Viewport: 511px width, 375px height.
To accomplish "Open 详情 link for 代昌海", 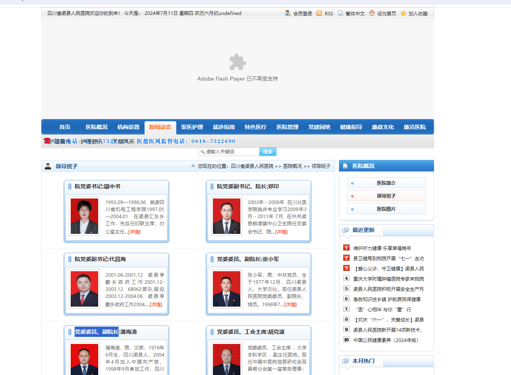I will [156, 305].
